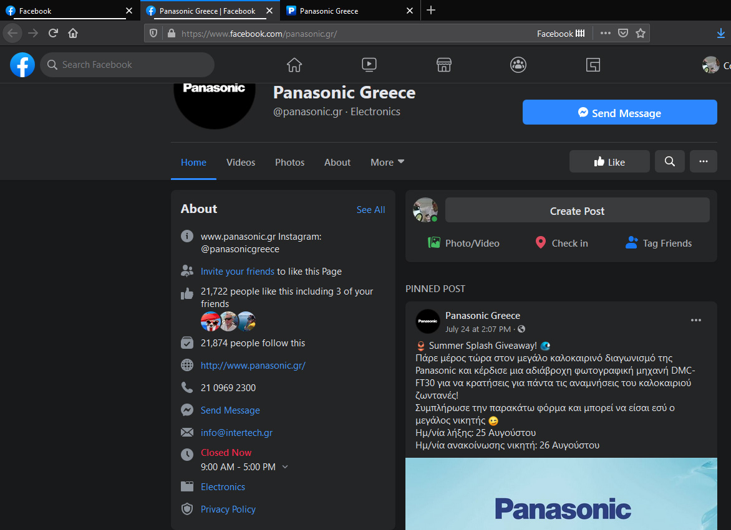Screen dimensions: 731x530
Task: Click the 21,874 people follow this text
Action: coord(253,343)
